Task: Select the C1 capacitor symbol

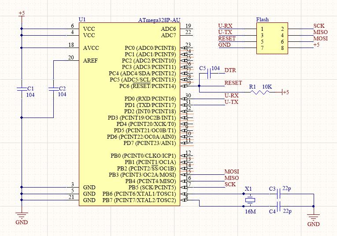Action: (22, 89)
